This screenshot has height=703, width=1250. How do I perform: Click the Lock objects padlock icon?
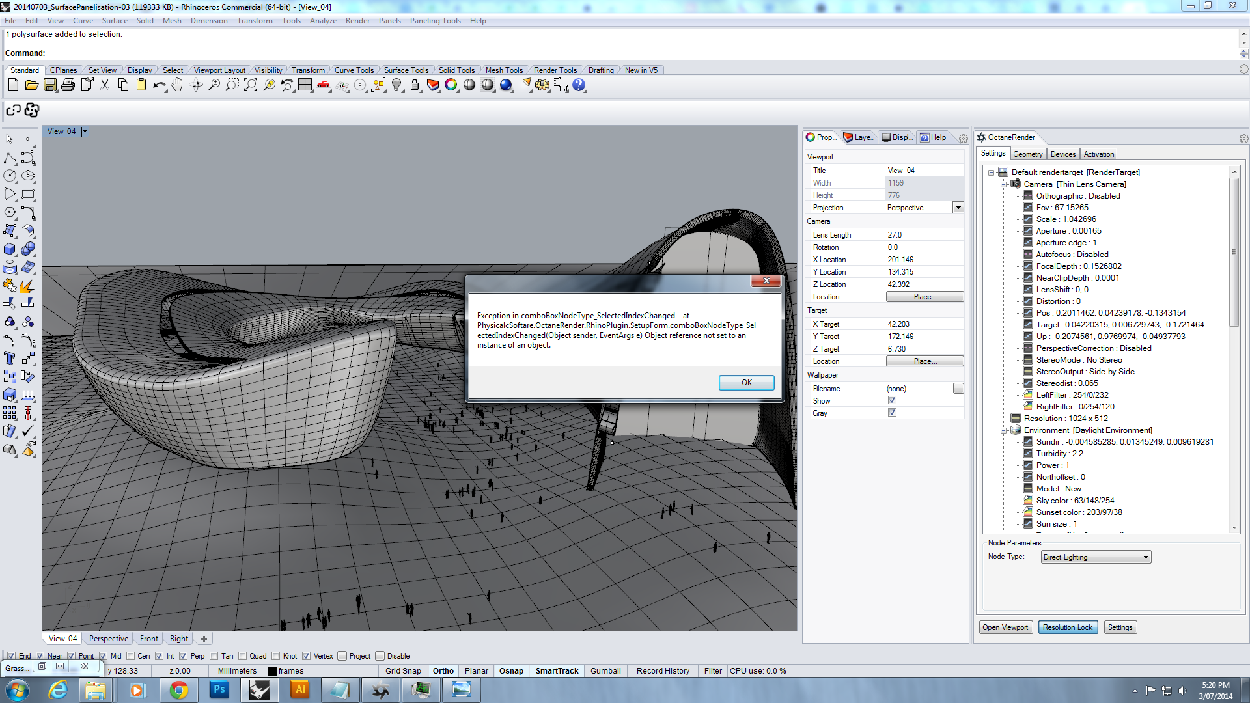[x=415, y=85]
